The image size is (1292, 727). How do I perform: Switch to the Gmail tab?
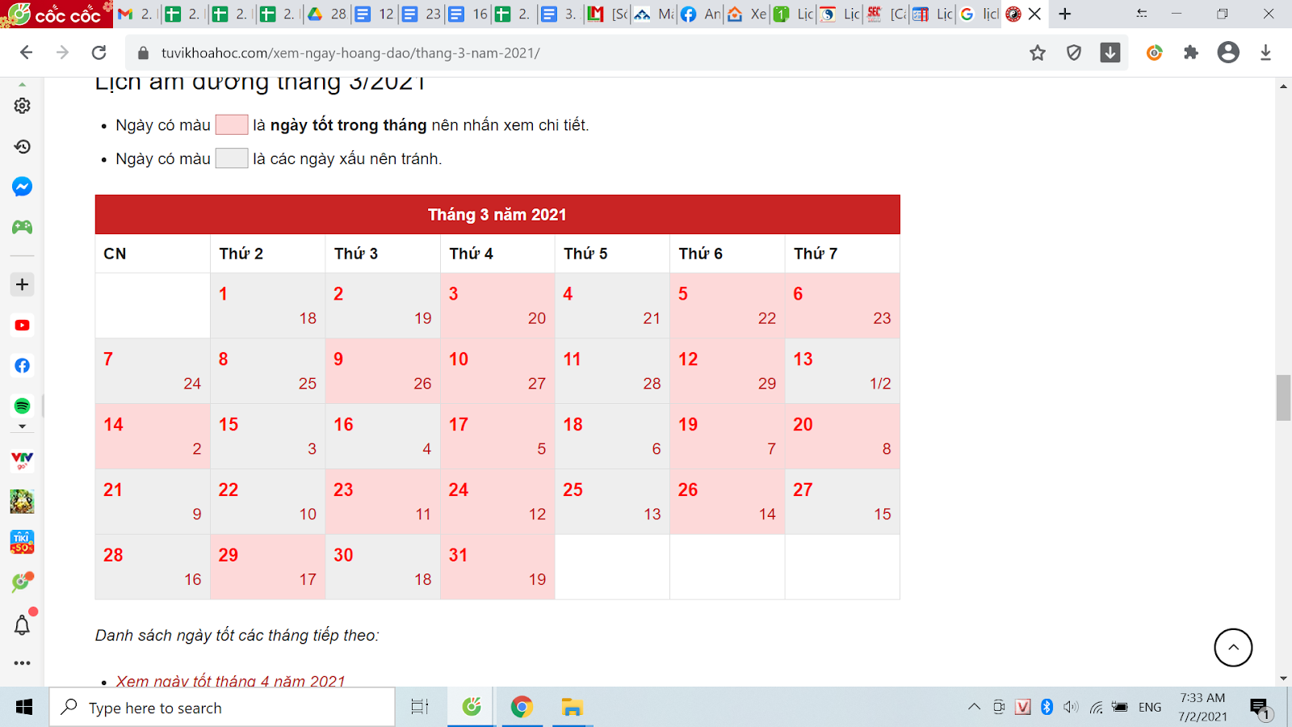(134, 14)
